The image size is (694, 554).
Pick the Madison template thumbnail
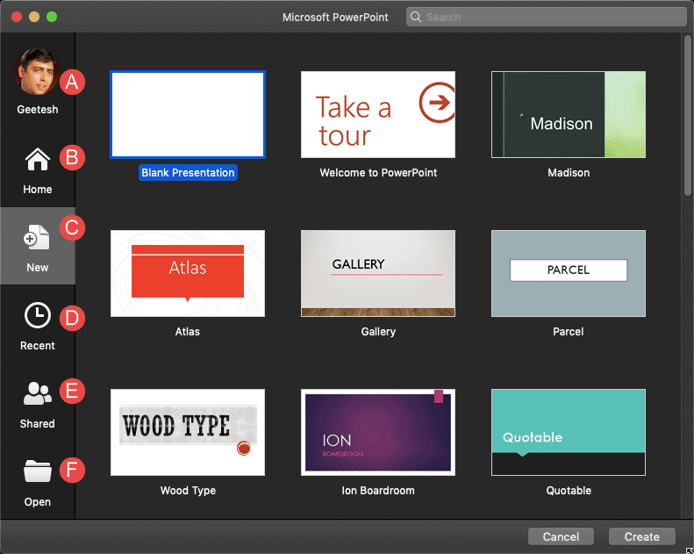coord(569,114)
